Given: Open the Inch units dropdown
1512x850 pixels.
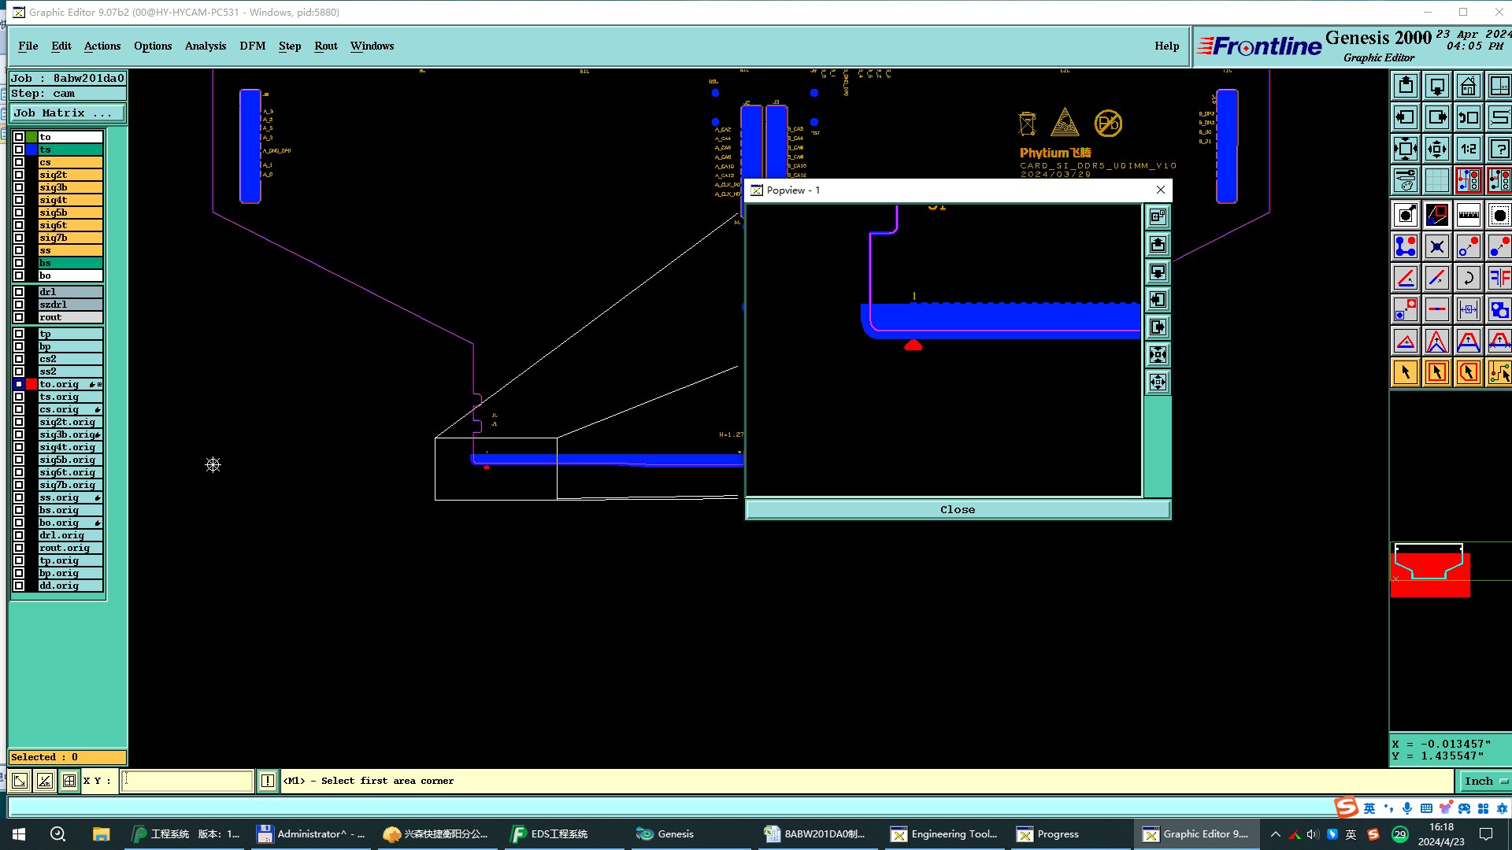Looking at the screenshot, I should click(x=1484, y=781).
